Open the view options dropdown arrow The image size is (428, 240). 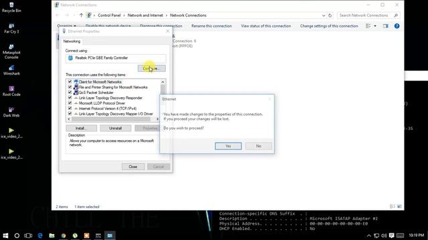coord(375,26)
